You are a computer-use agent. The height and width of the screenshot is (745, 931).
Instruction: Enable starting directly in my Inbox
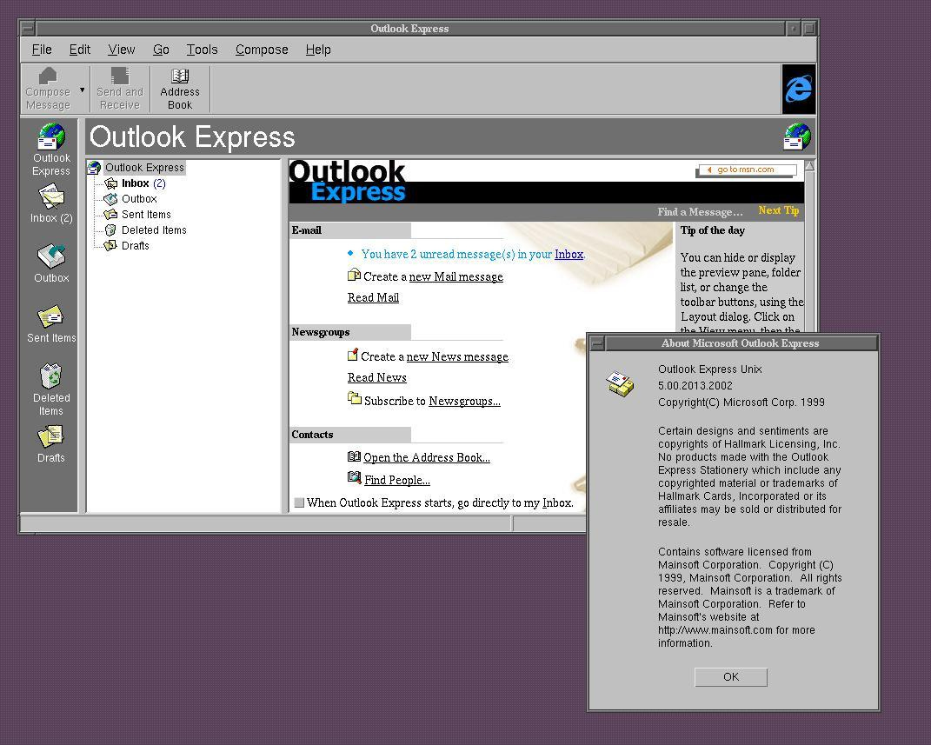tap(299, 502)
